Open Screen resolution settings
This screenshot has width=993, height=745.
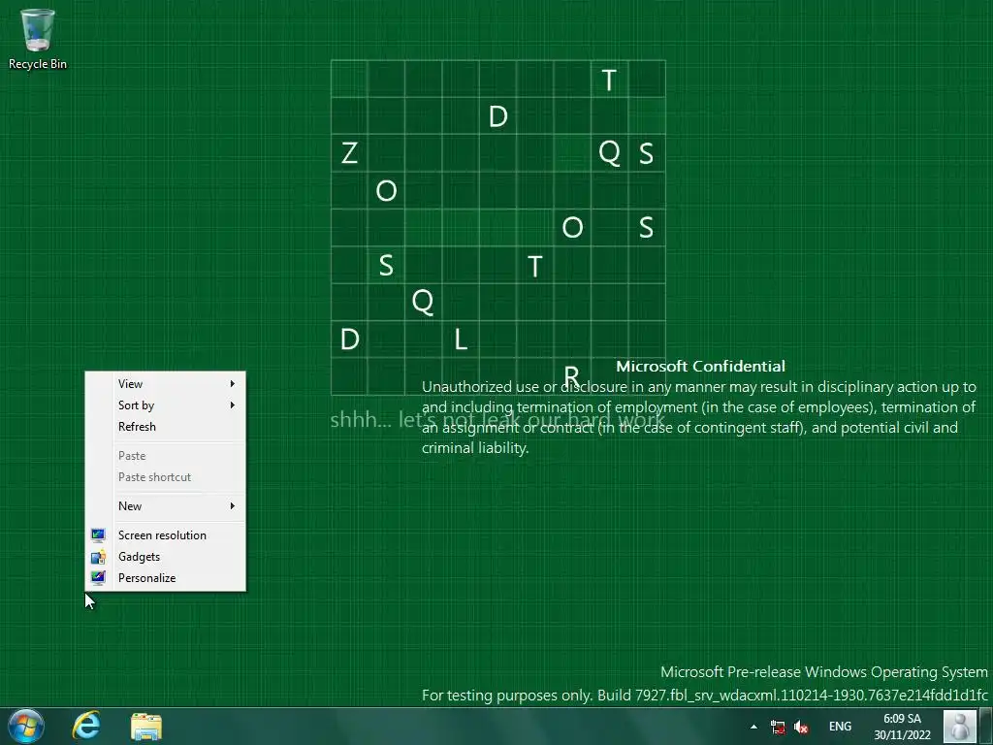click(165, 535)
